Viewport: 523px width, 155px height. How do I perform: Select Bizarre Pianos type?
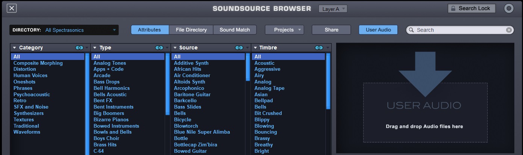pyautogui.click(x=111, y=119)
